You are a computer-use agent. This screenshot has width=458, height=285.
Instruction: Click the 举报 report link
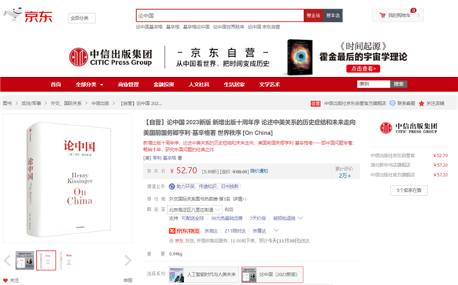(128, 280)
